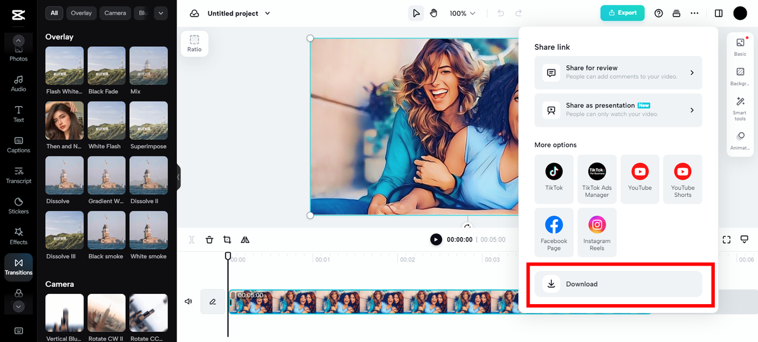Open the user profile avatar

740,13
